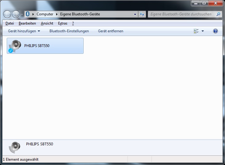Open the Extras menu

click(63, 23)
